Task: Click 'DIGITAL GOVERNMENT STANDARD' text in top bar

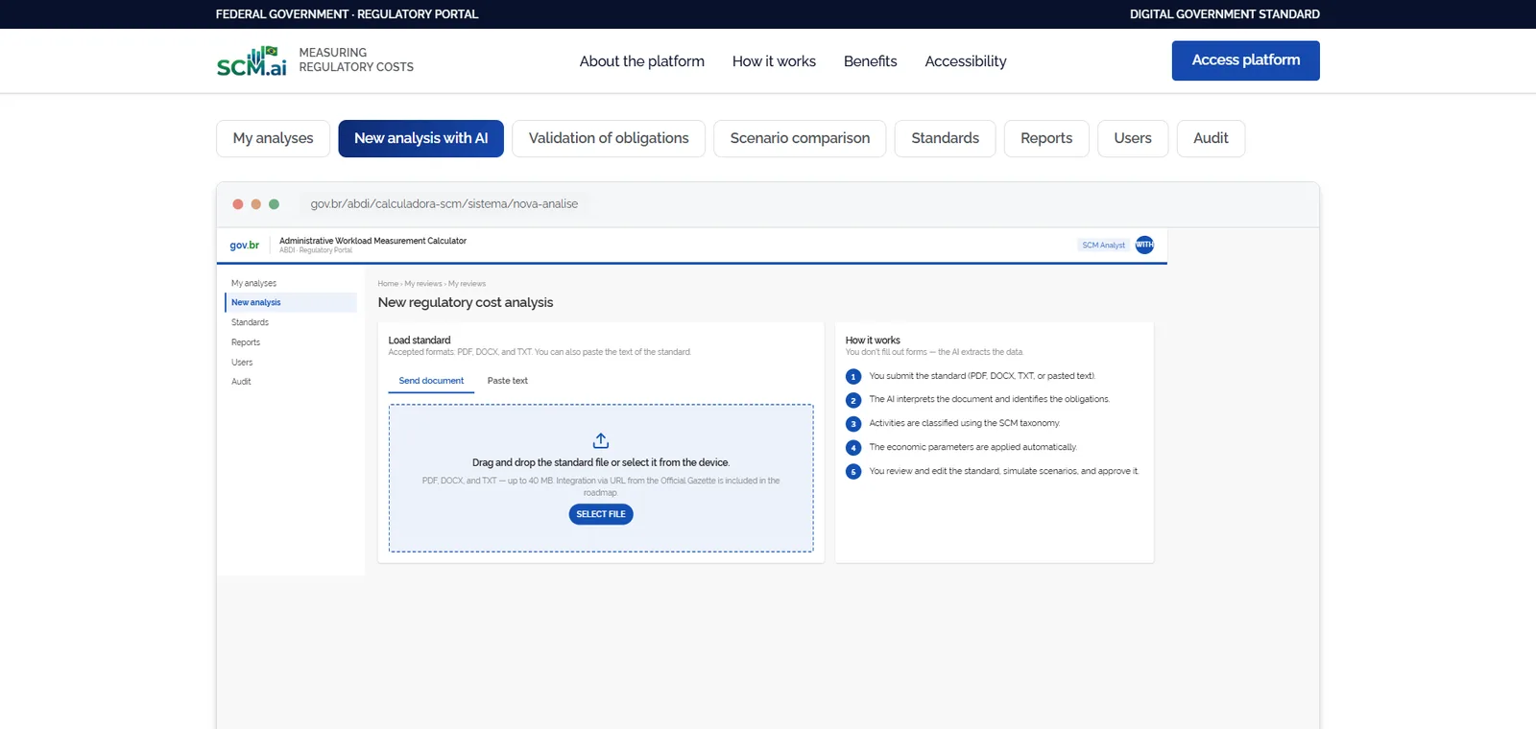Action: click(x=1225, y=14)
